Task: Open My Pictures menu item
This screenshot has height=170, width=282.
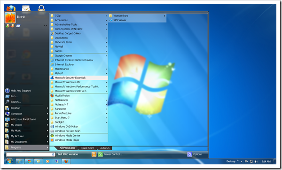Action: (x=27, y=136)
